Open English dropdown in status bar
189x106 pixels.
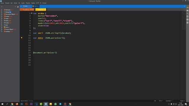pos(183,101)
